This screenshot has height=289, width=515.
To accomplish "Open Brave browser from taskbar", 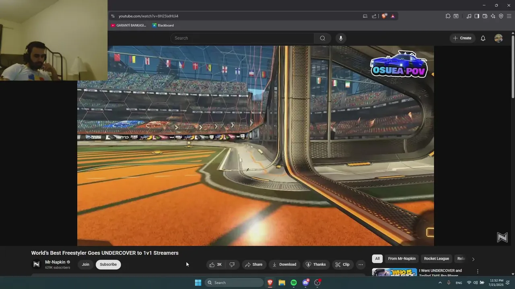I will (x=270, y=283).
